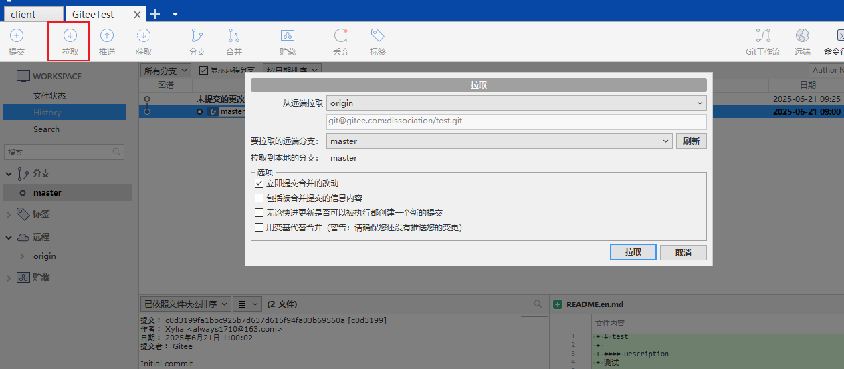
Task: Select 文件状态 in the workspace sidebar
Action: tap(49, 96)
